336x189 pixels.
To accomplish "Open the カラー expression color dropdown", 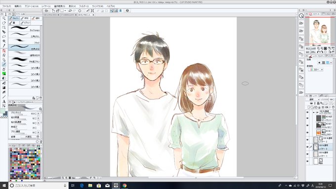I will [x=315, y=70].
